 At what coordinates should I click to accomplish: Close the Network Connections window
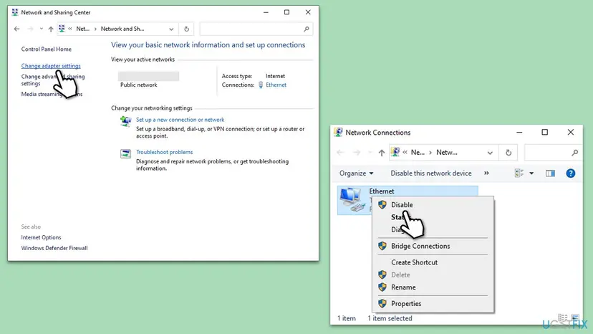[570, 132]
